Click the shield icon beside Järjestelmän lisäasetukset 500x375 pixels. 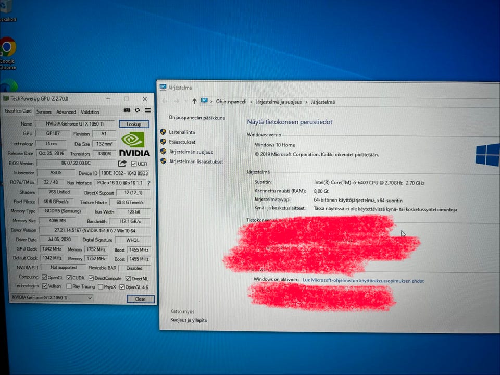(163, 161)
